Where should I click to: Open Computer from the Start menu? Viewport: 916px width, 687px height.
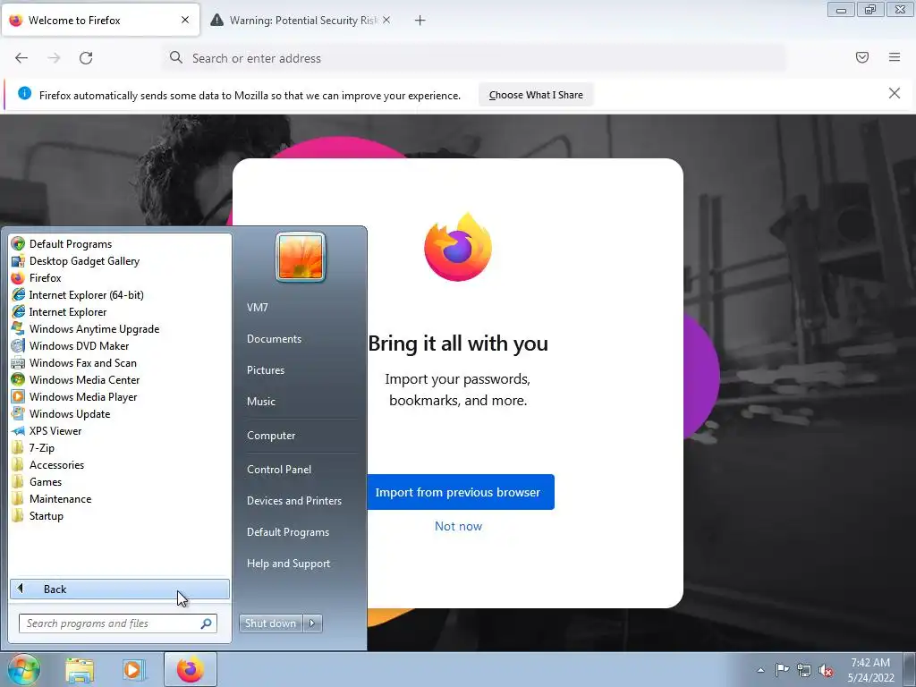tap(271, 436)
